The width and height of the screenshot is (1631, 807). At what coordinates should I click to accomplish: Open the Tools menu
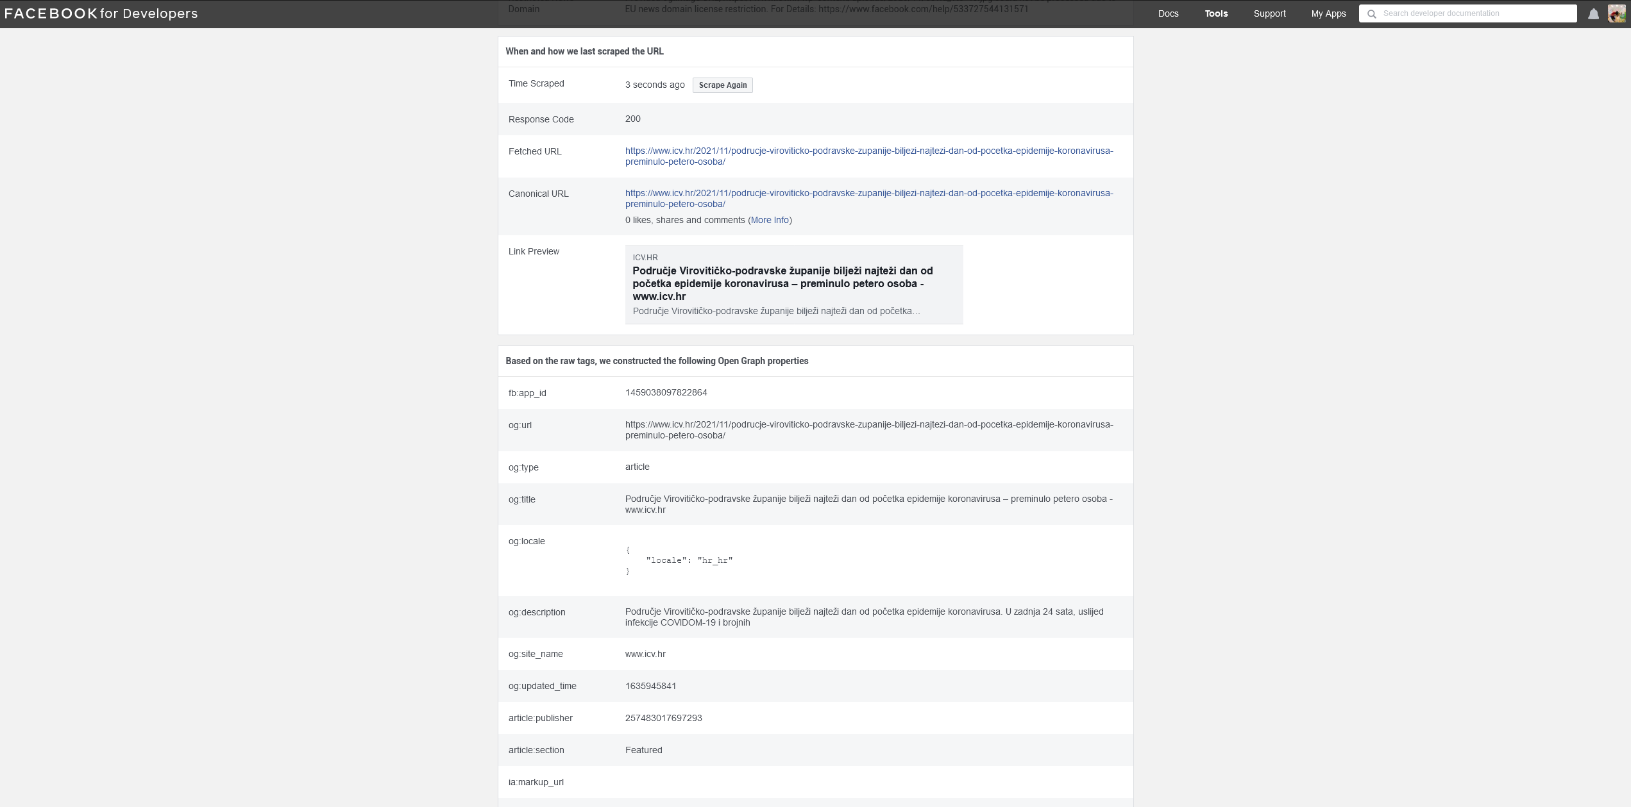pyautogui.click(x=1216, y=13)
